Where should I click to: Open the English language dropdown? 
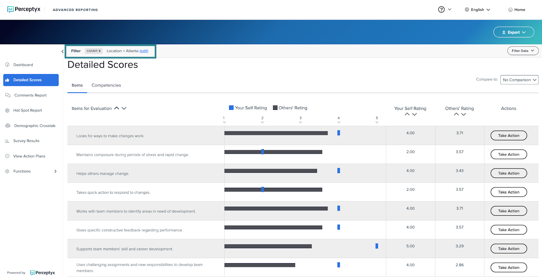[x=477, y=9]
